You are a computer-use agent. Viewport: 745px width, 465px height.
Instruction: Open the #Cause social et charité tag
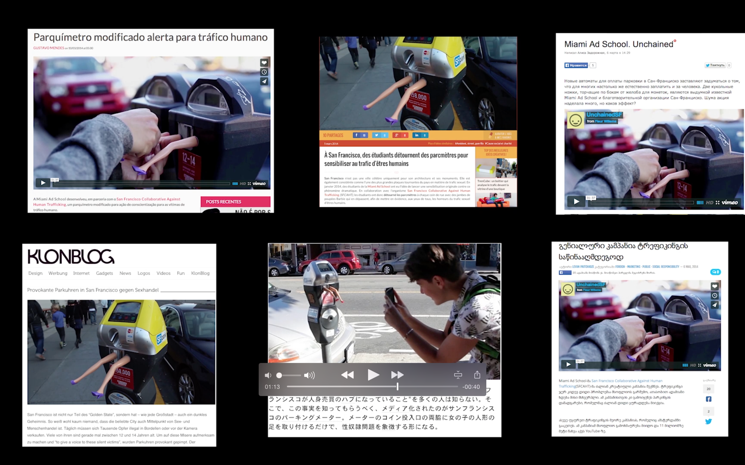pos(498,143)
